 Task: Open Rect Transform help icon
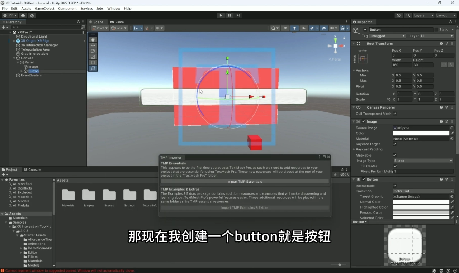coord(441,44)
